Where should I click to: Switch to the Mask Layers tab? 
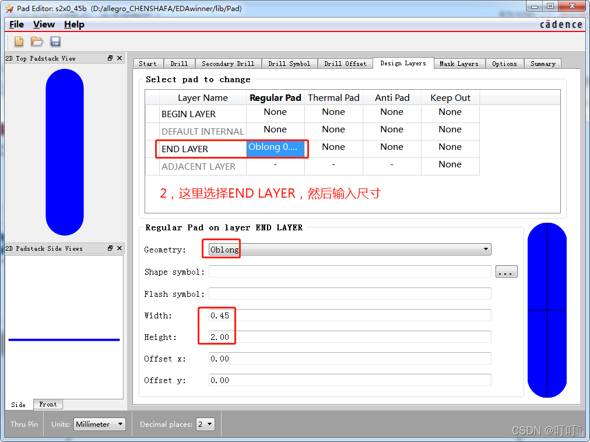[459, 64]
